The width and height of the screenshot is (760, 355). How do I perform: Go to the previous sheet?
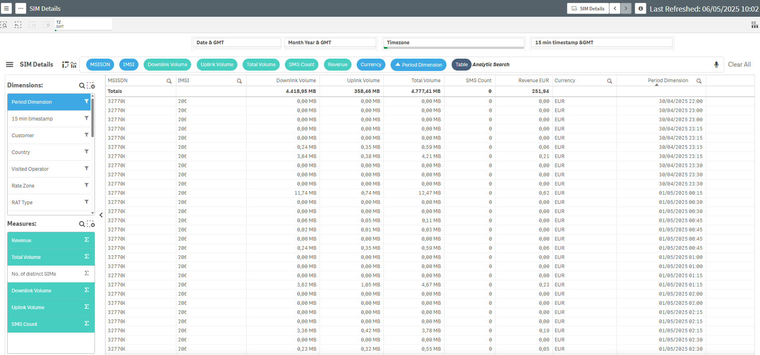pyautogui.click(x=615, y=8)
